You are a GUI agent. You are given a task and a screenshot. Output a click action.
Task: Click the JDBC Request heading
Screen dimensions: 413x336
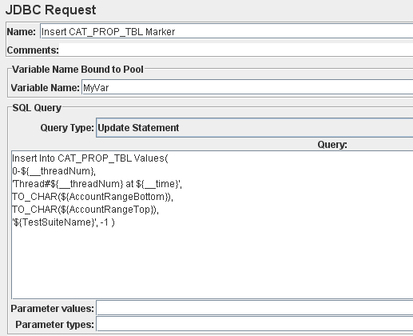[50, 10]
